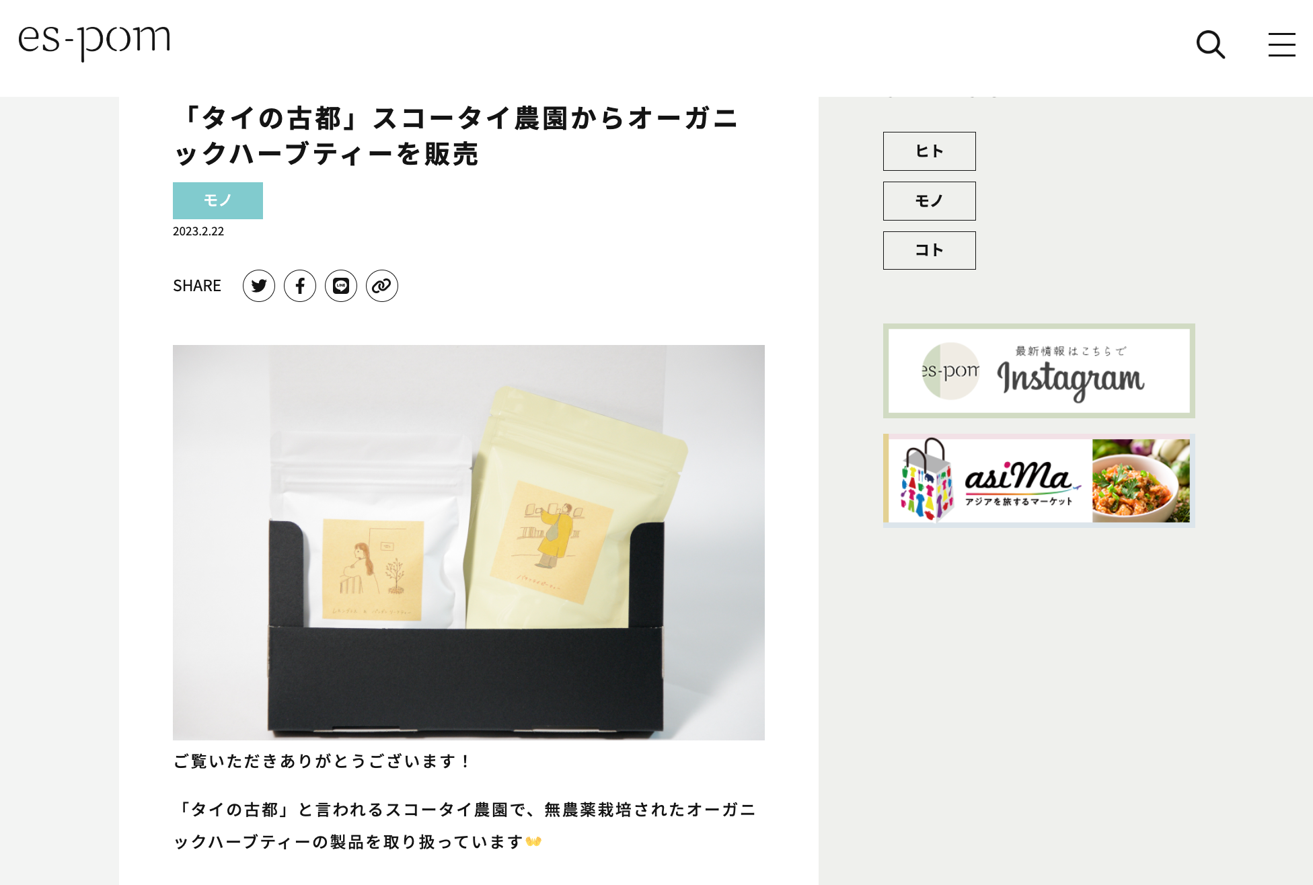This screenshot has width=1313, height=885.
Task: Open the コト category button
Action: coord(929,250)
